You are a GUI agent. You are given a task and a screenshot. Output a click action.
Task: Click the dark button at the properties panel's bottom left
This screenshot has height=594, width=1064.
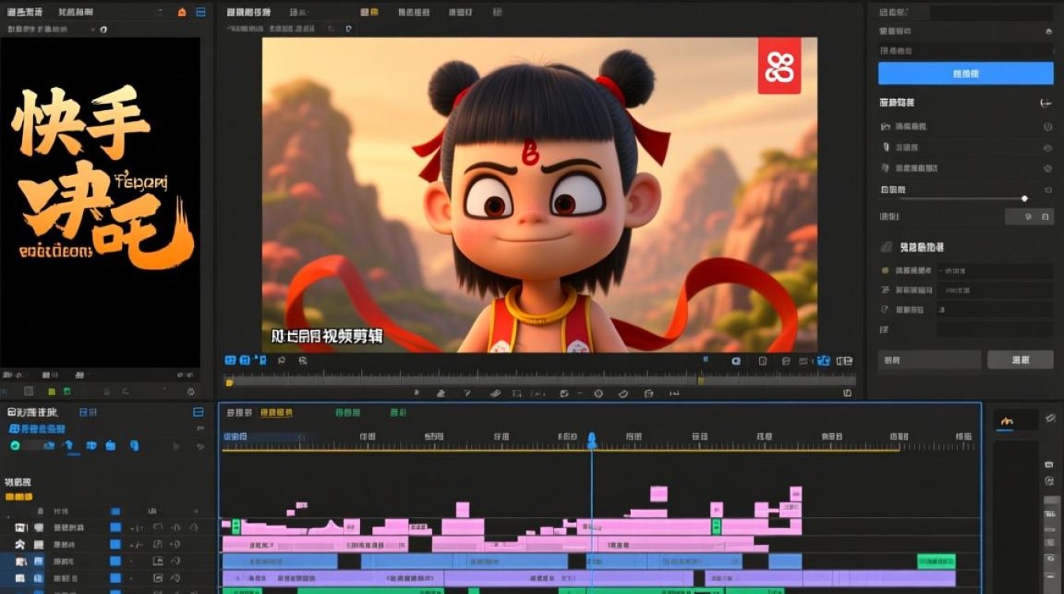(x=929, y=360)
